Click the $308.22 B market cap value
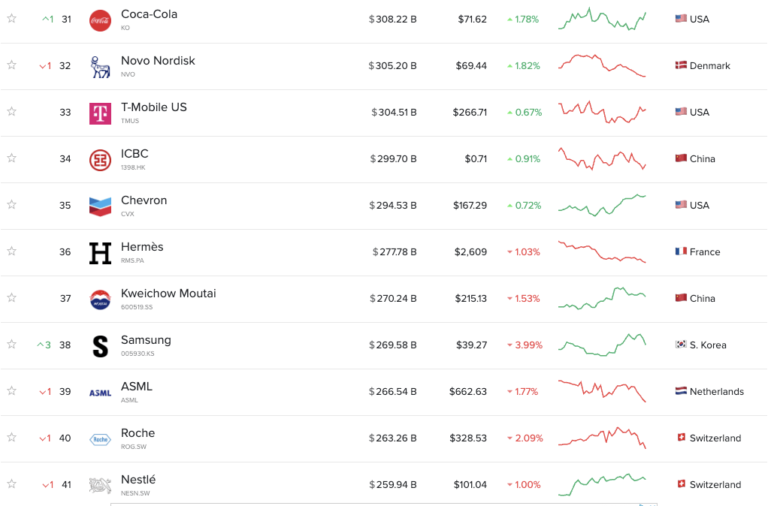The width and height of the screenshot is (774, 506). point(393,20)
